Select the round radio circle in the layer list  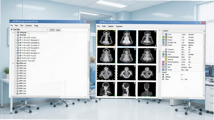(x=163, y=52)
